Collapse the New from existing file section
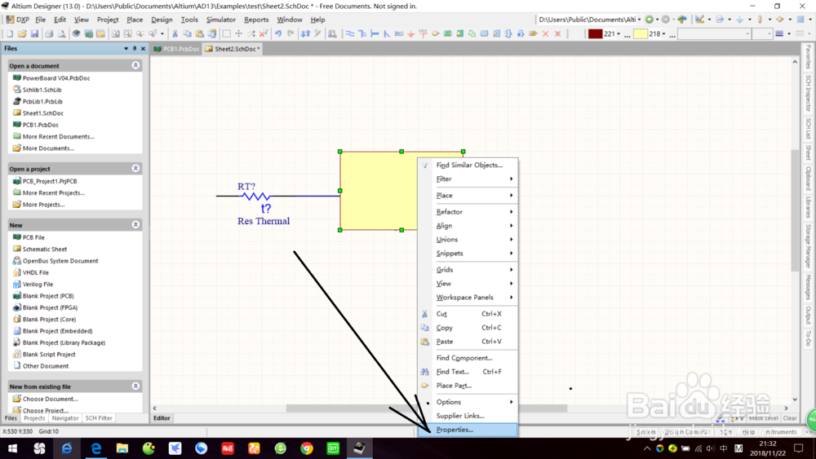Image resolution: width=816 pixels, height=459 pixels. (135, 386)
